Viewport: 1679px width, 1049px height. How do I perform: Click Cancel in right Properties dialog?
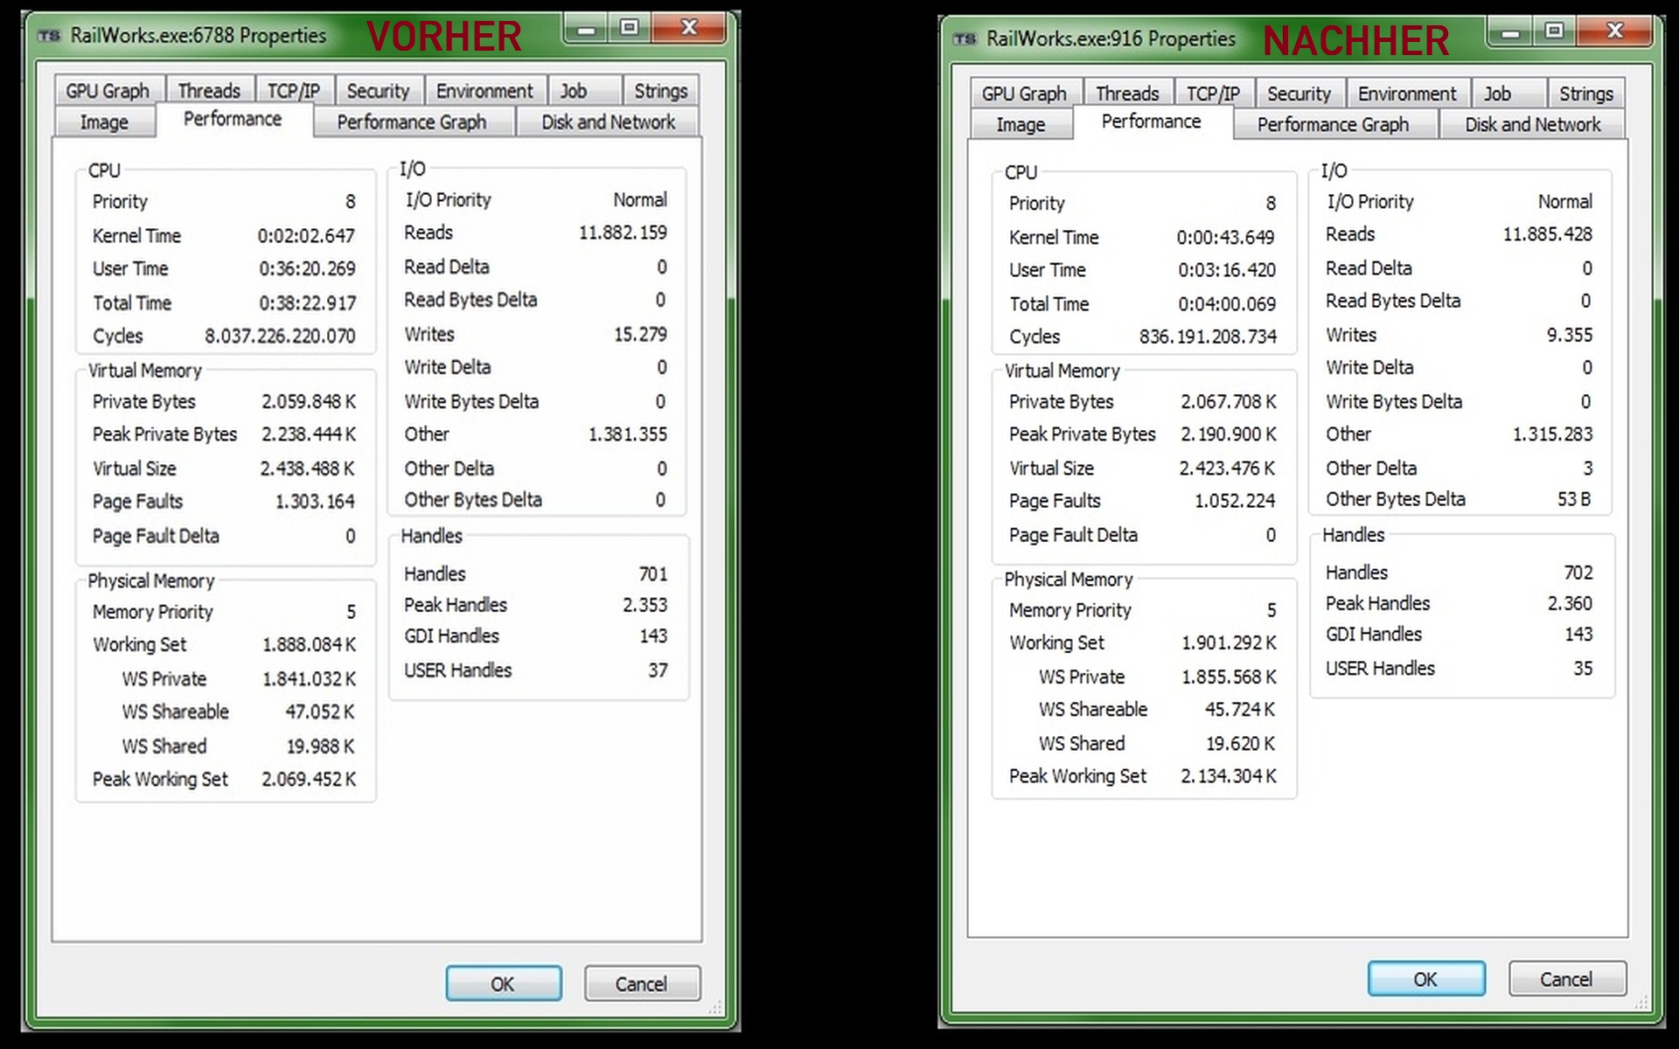(1565, 979)
